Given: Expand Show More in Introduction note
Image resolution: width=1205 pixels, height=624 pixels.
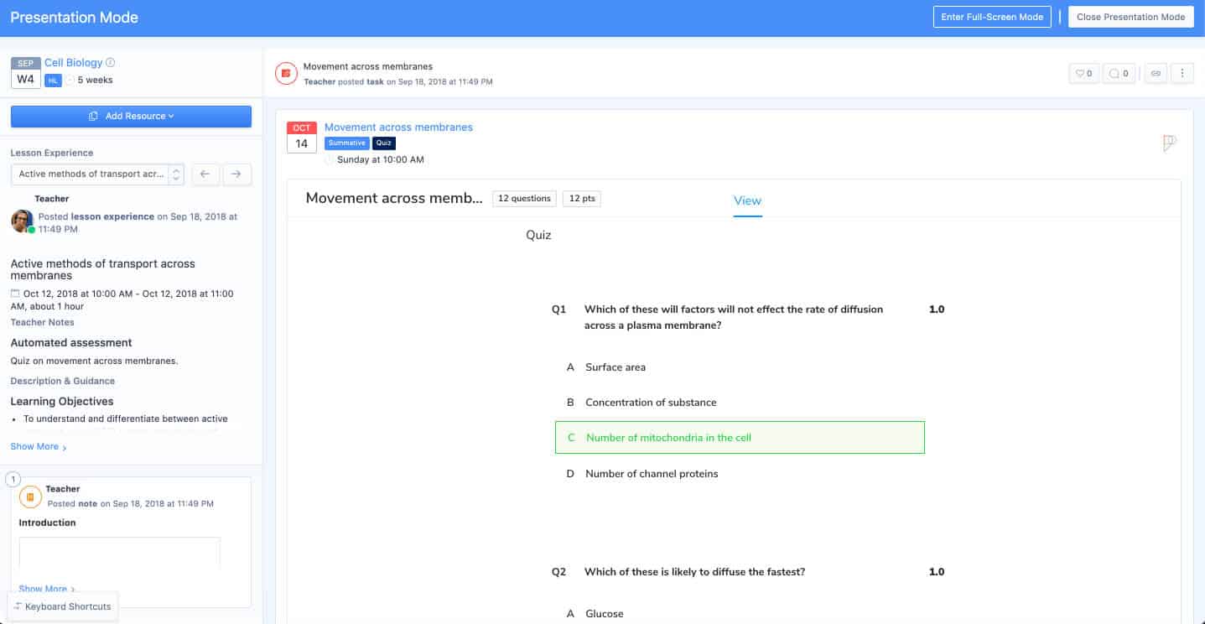Looking at the screenshot, I should 47,589.
